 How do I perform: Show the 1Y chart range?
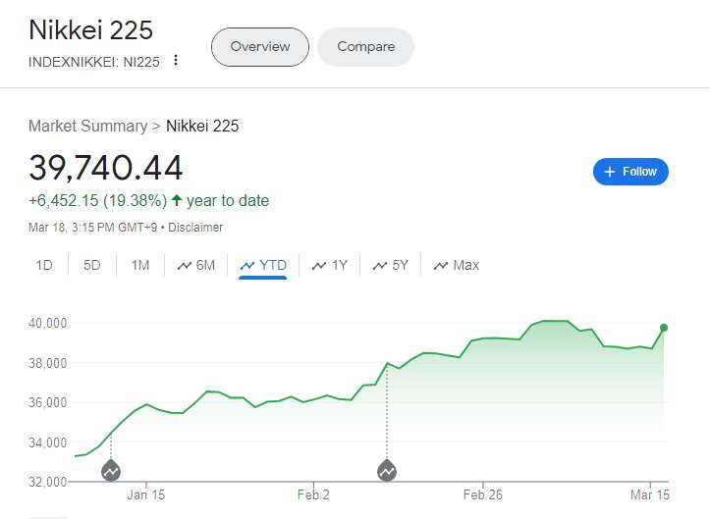tap(330, 265)
